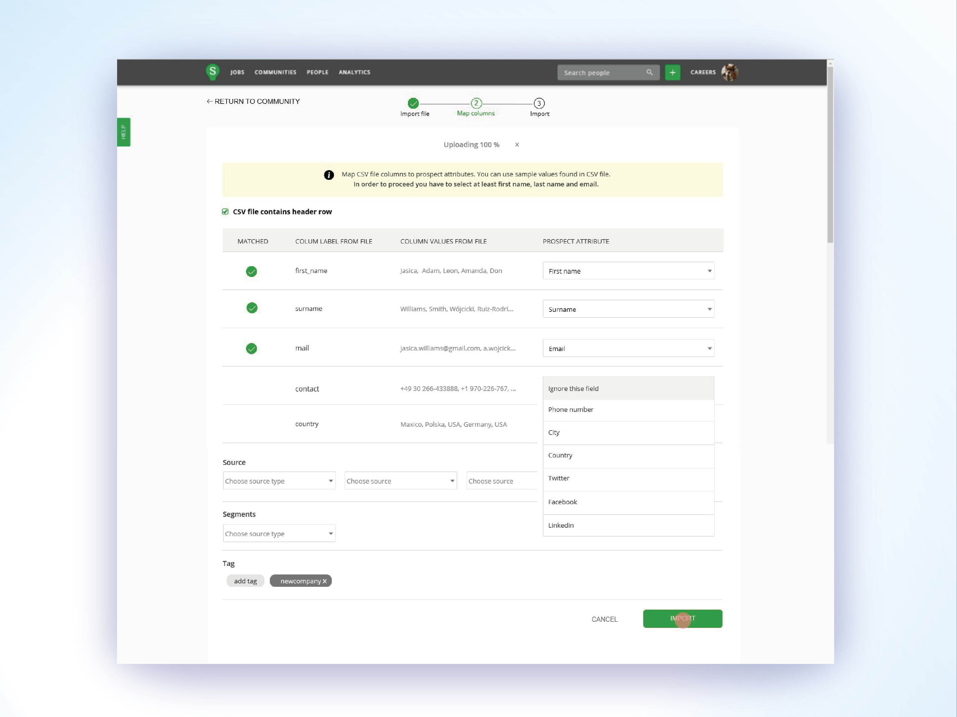This screenshot has width=957, height=717.
Task: Choose Linkedin option in attribute list
Action: pos(561,525)
